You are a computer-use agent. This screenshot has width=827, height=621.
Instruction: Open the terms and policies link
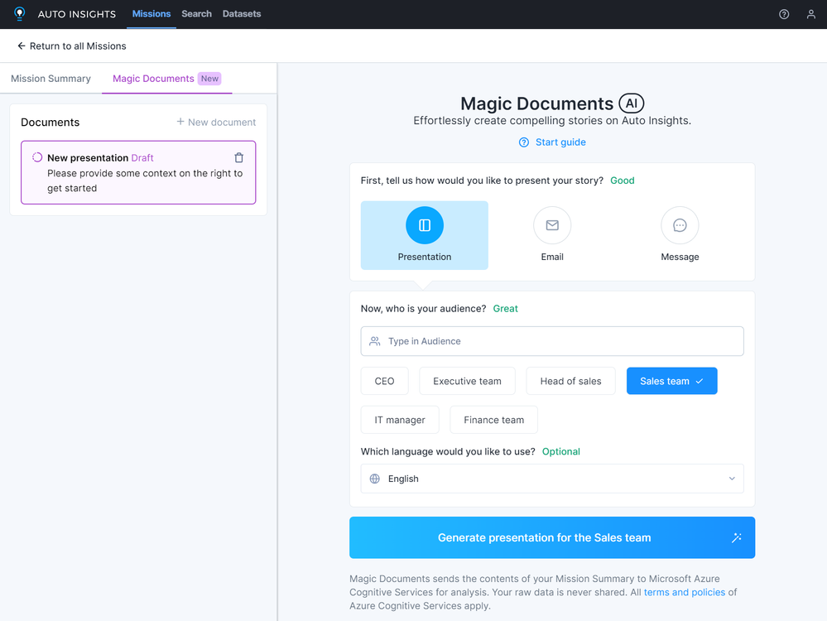coord(684,593)
